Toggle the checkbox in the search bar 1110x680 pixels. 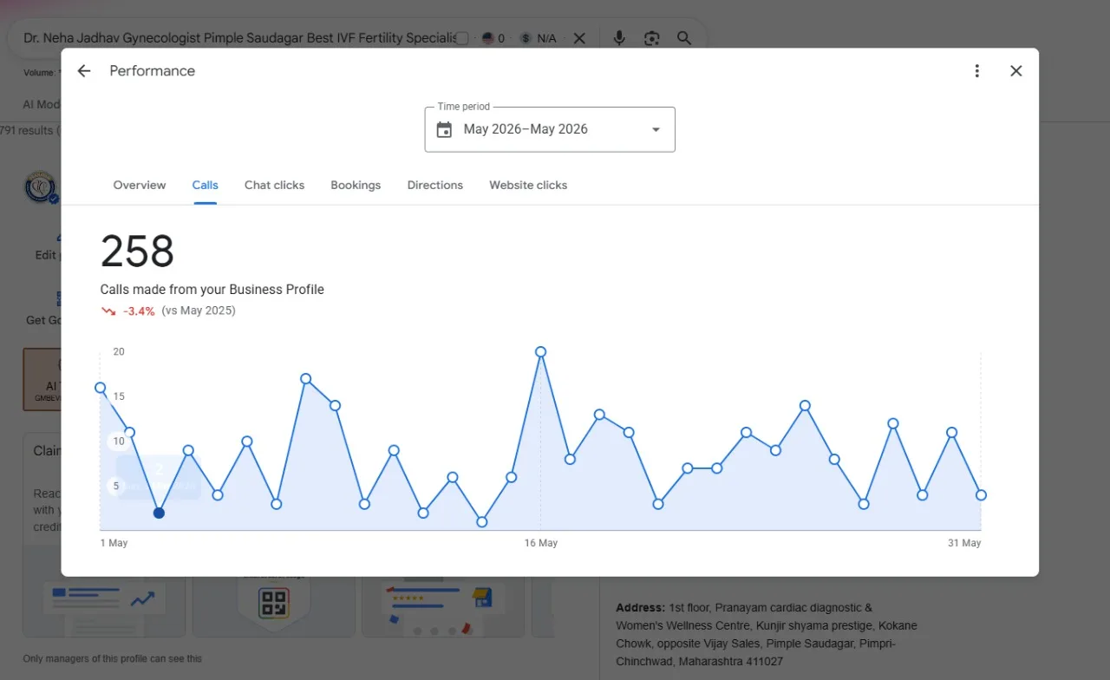pyautogui.click(x=462, y=38)
